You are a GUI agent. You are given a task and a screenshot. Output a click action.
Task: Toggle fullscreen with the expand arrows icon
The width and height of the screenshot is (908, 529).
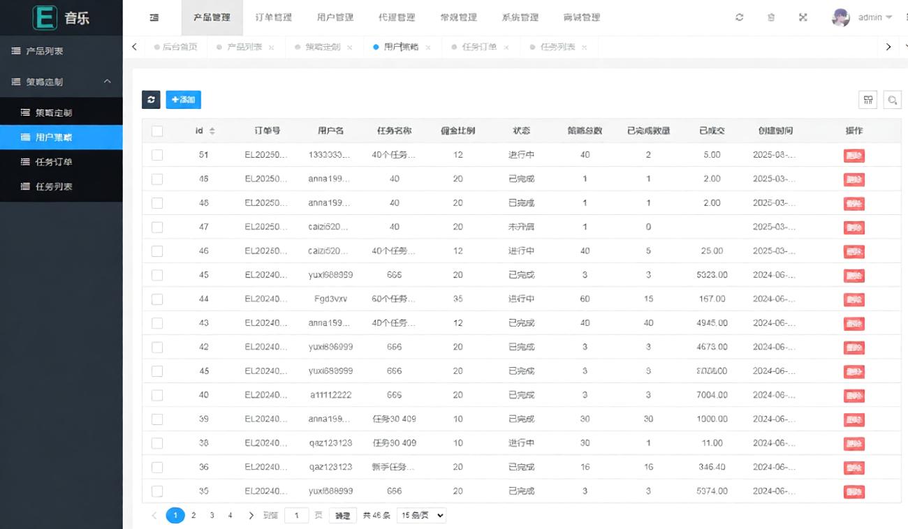coord(803,17)
